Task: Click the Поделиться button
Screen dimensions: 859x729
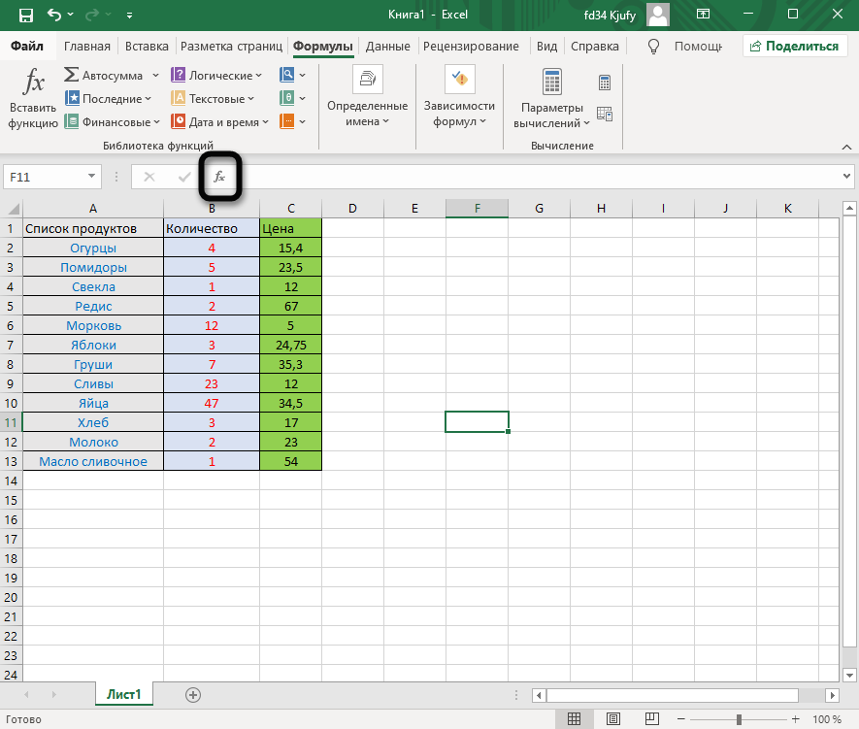Action: pyautogui.click(x=794, y=46)
